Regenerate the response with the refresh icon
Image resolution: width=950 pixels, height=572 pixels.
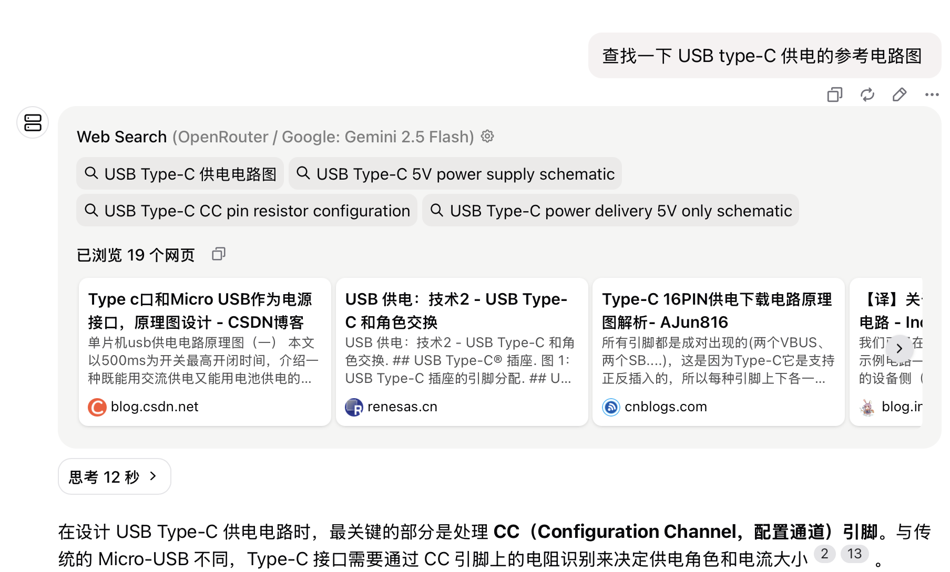tap(867, 95)
